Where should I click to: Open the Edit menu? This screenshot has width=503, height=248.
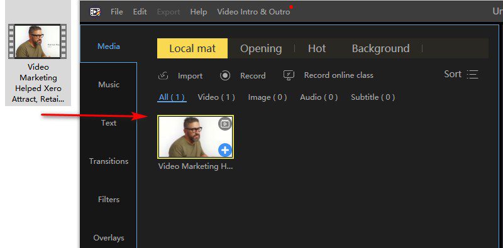(140, 12)
